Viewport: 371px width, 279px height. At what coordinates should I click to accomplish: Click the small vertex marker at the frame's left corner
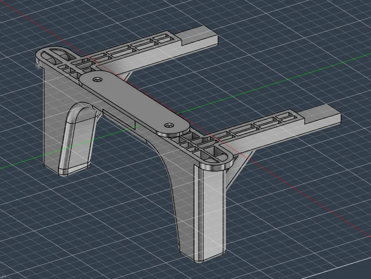pos(39,65)
